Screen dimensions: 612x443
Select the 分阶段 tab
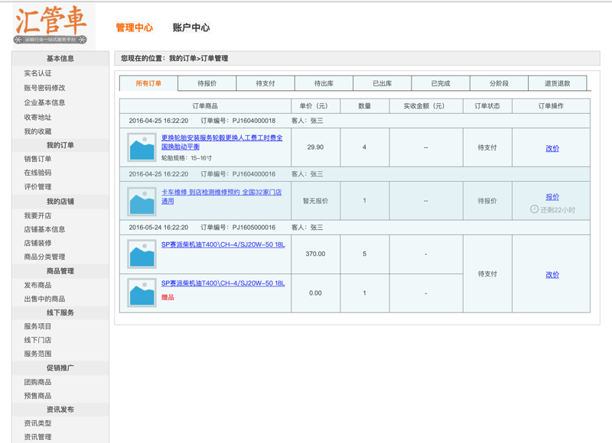[499, 83]
